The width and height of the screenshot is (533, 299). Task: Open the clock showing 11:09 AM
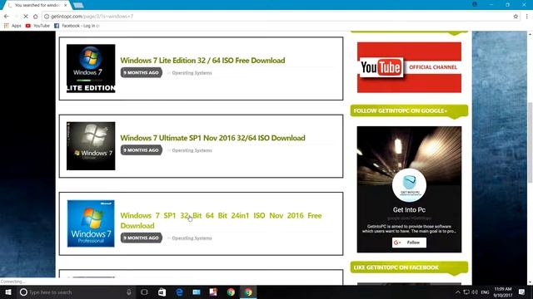point(503,292)
